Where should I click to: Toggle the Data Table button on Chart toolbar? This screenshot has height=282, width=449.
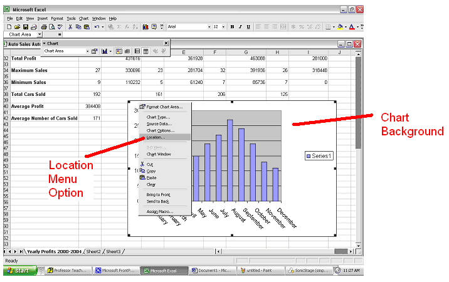[x=128, y=51]
